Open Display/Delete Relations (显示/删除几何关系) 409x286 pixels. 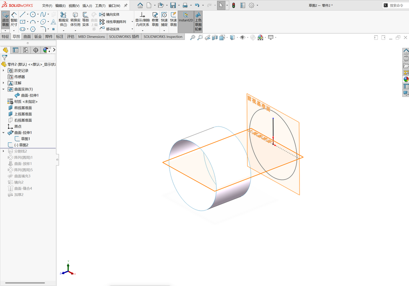coord(142,20)
